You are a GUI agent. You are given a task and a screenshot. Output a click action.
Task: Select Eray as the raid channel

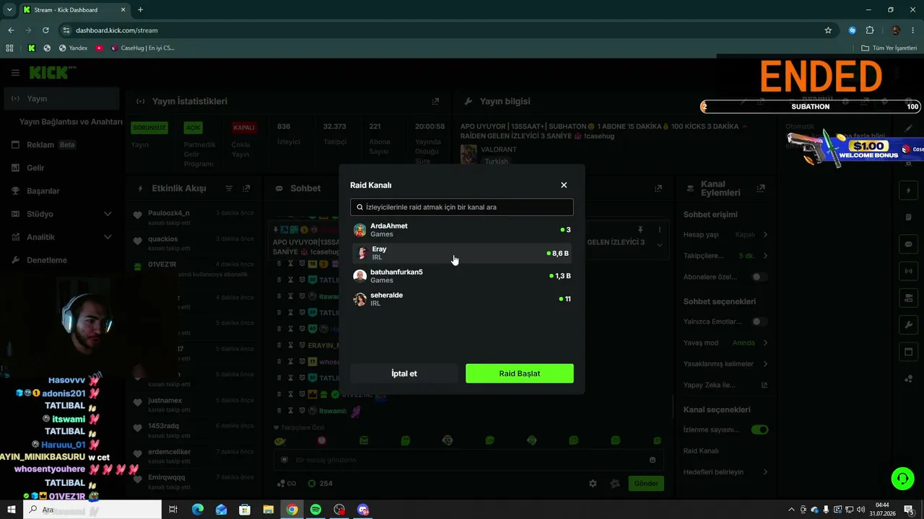pos(462,253)
